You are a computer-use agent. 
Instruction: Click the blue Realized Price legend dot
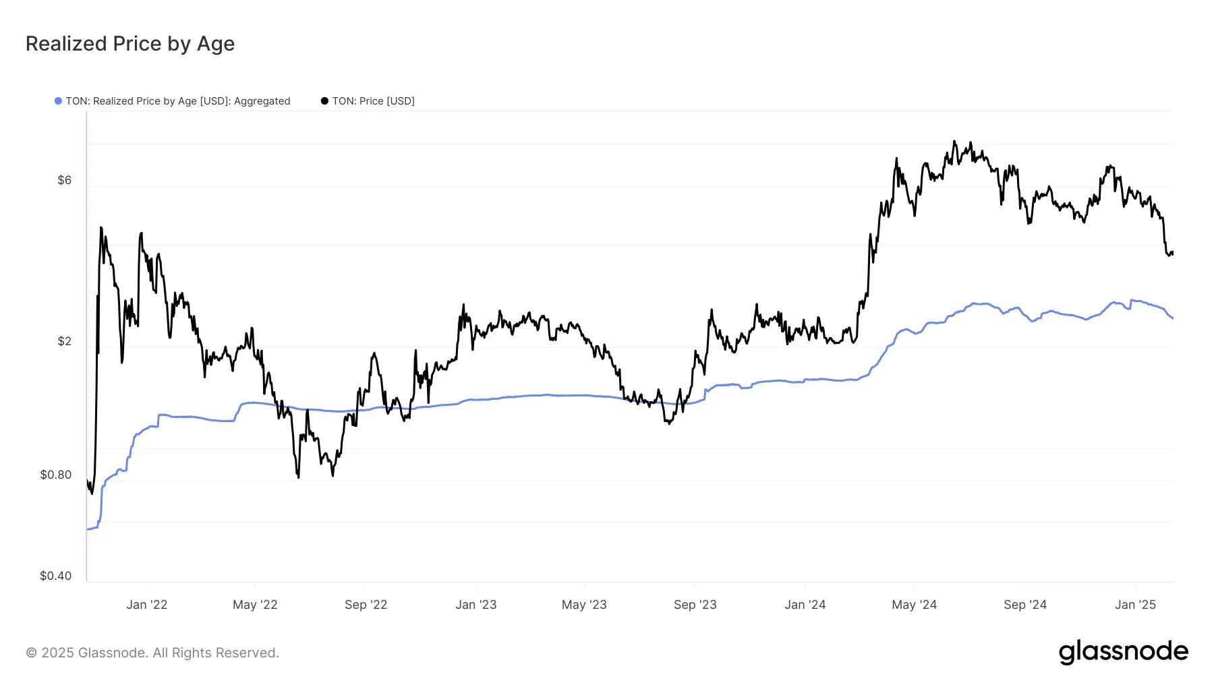[59, 101]
